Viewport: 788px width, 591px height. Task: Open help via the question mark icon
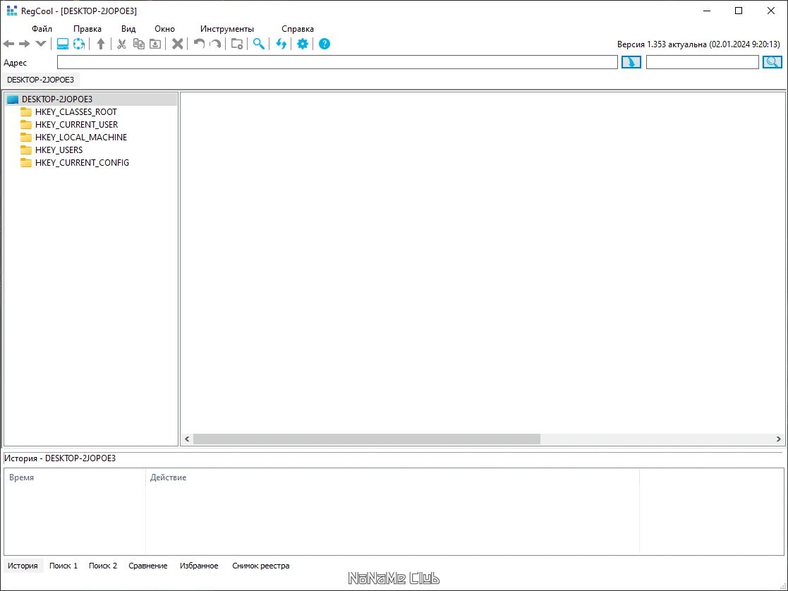click(x=325, y=44)
